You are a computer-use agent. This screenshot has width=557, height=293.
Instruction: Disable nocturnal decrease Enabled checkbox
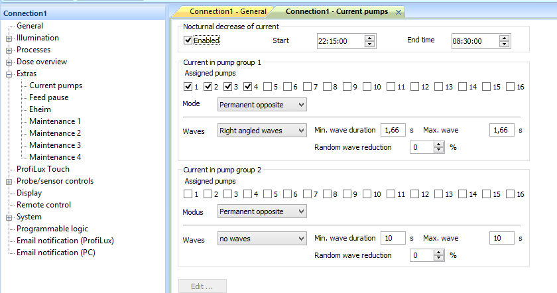click(x=188, y=41)
